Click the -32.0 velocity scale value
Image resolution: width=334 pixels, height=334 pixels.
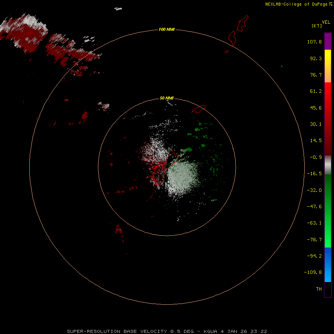tap(314, 190)
